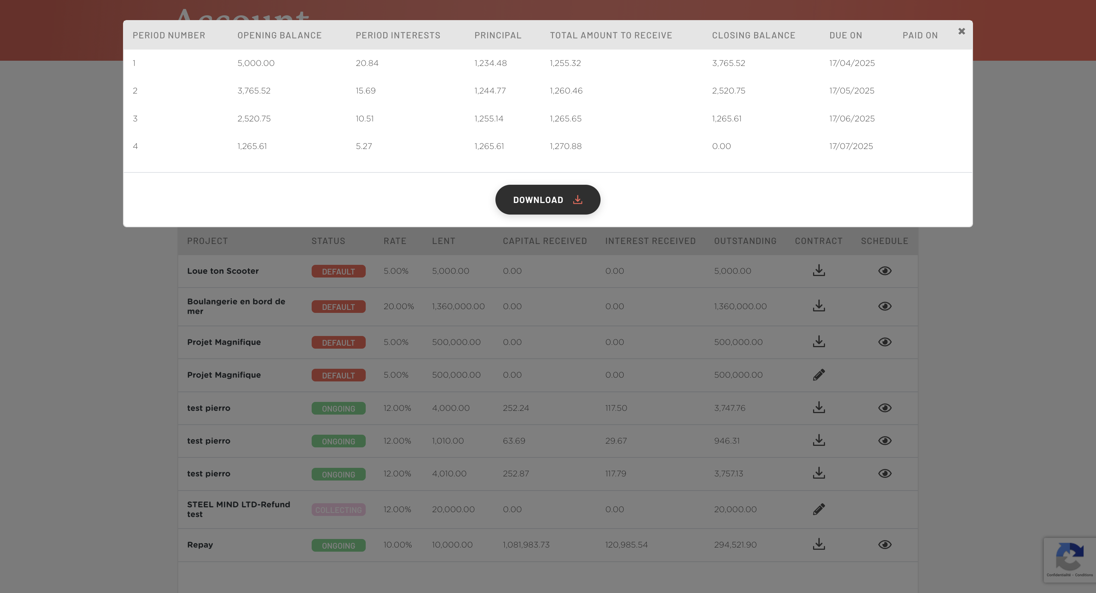Select due date 17/06/2025
Image resolution: width=1096 pixels, height=593 pixels.
(x=852, y=118)
